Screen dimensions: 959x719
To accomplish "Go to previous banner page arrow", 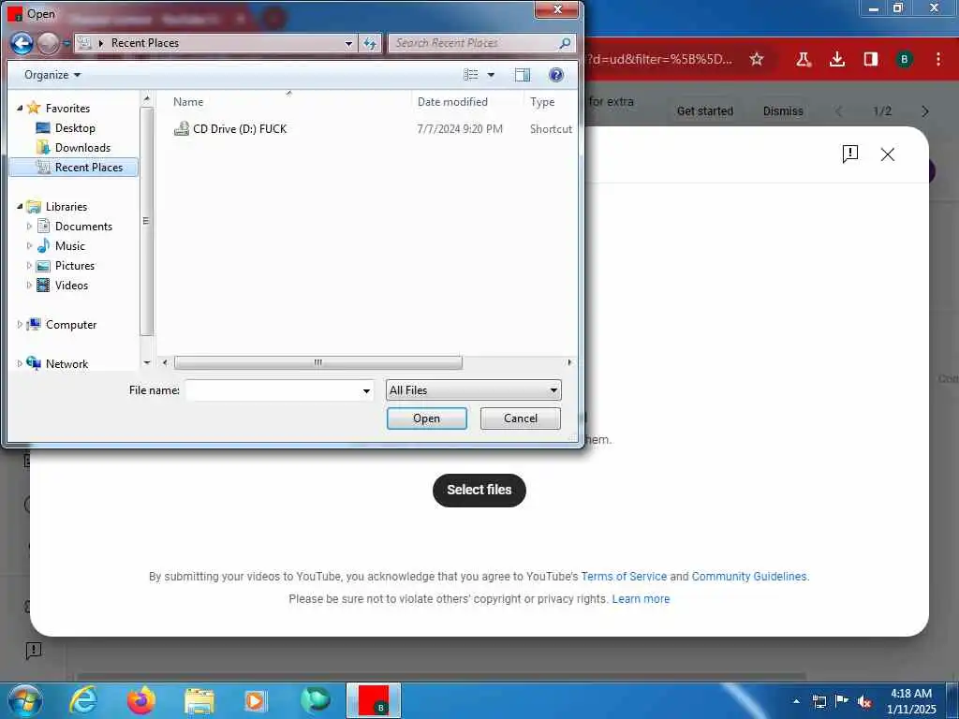I will point(839,111).
